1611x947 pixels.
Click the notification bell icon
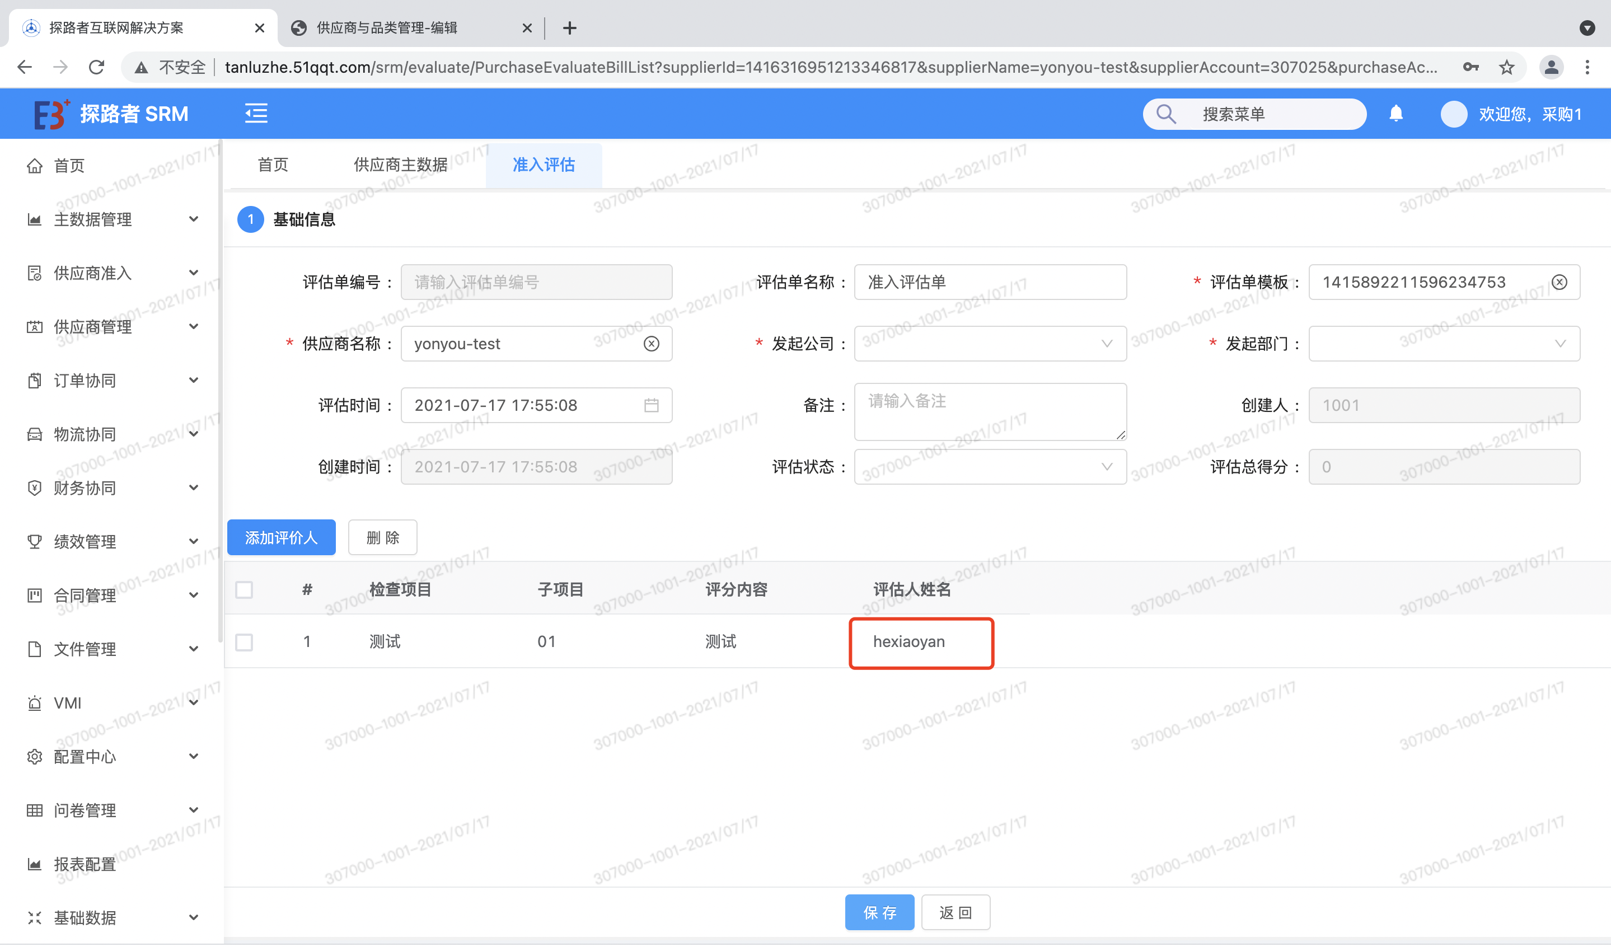tap(1395, 114)
